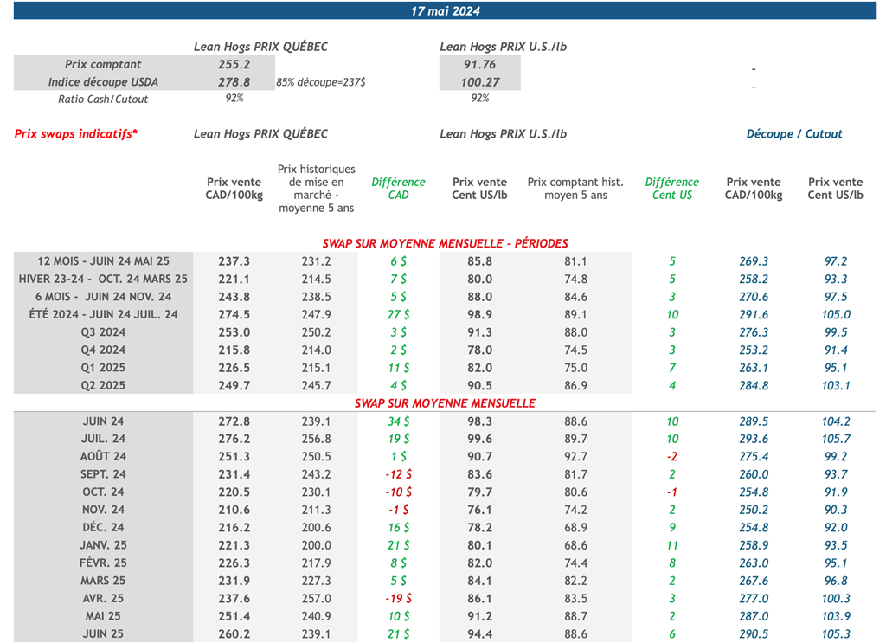
Task: Click the -19 $ difference in AVR. 25 row
Action: (398, 598)
